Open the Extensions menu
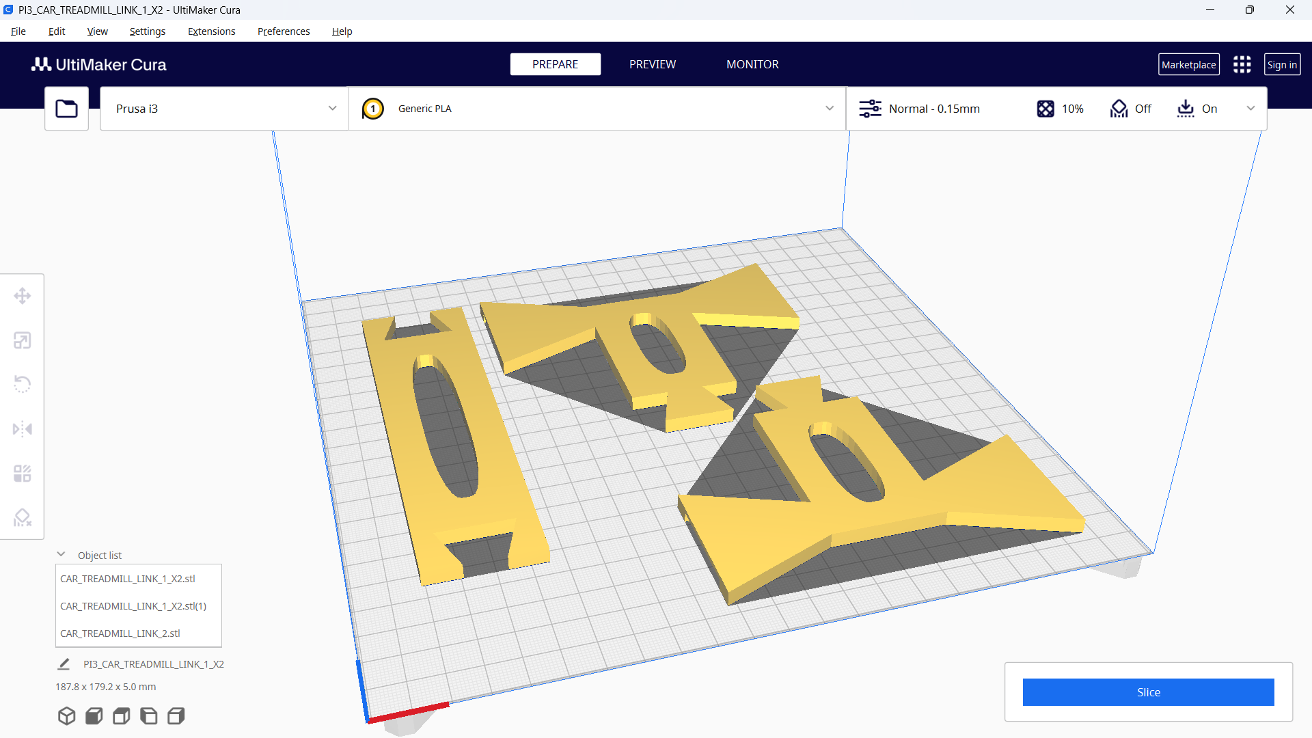Screen dimensions: 1312x738 click(211, 31)
